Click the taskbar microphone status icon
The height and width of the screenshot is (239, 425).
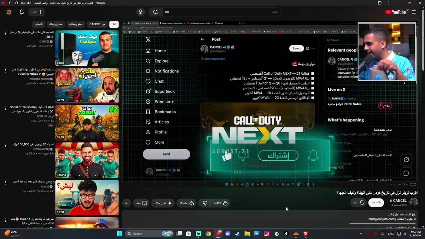click(382, 234)
